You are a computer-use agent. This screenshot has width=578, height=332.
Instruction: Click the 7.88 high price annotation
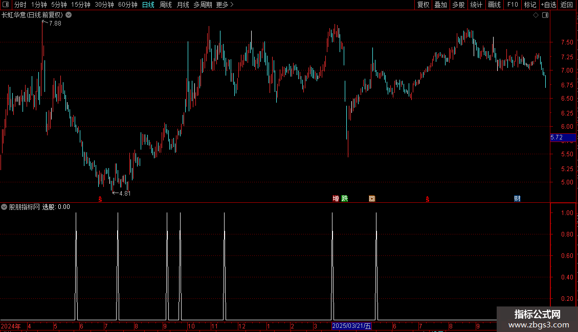(55, 23)
